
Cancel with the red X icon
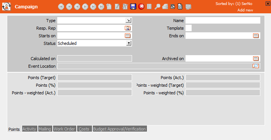click(x=141, y=6)
